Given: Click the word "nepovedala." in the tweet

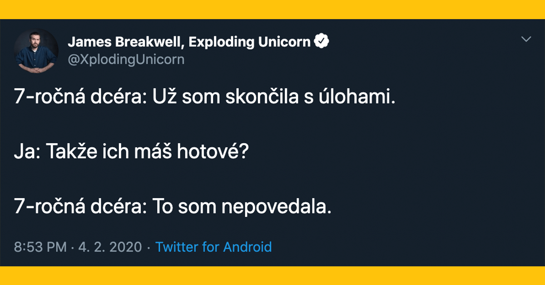Looking at the screenshot, I should click(274, 206).
